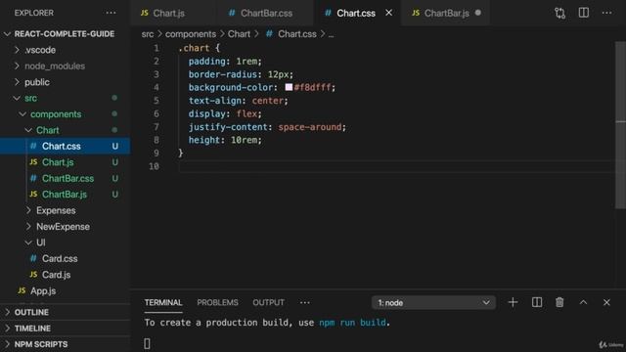Click the '.chart' selector on line 1

pyautogui.click(x=194, y=48)
